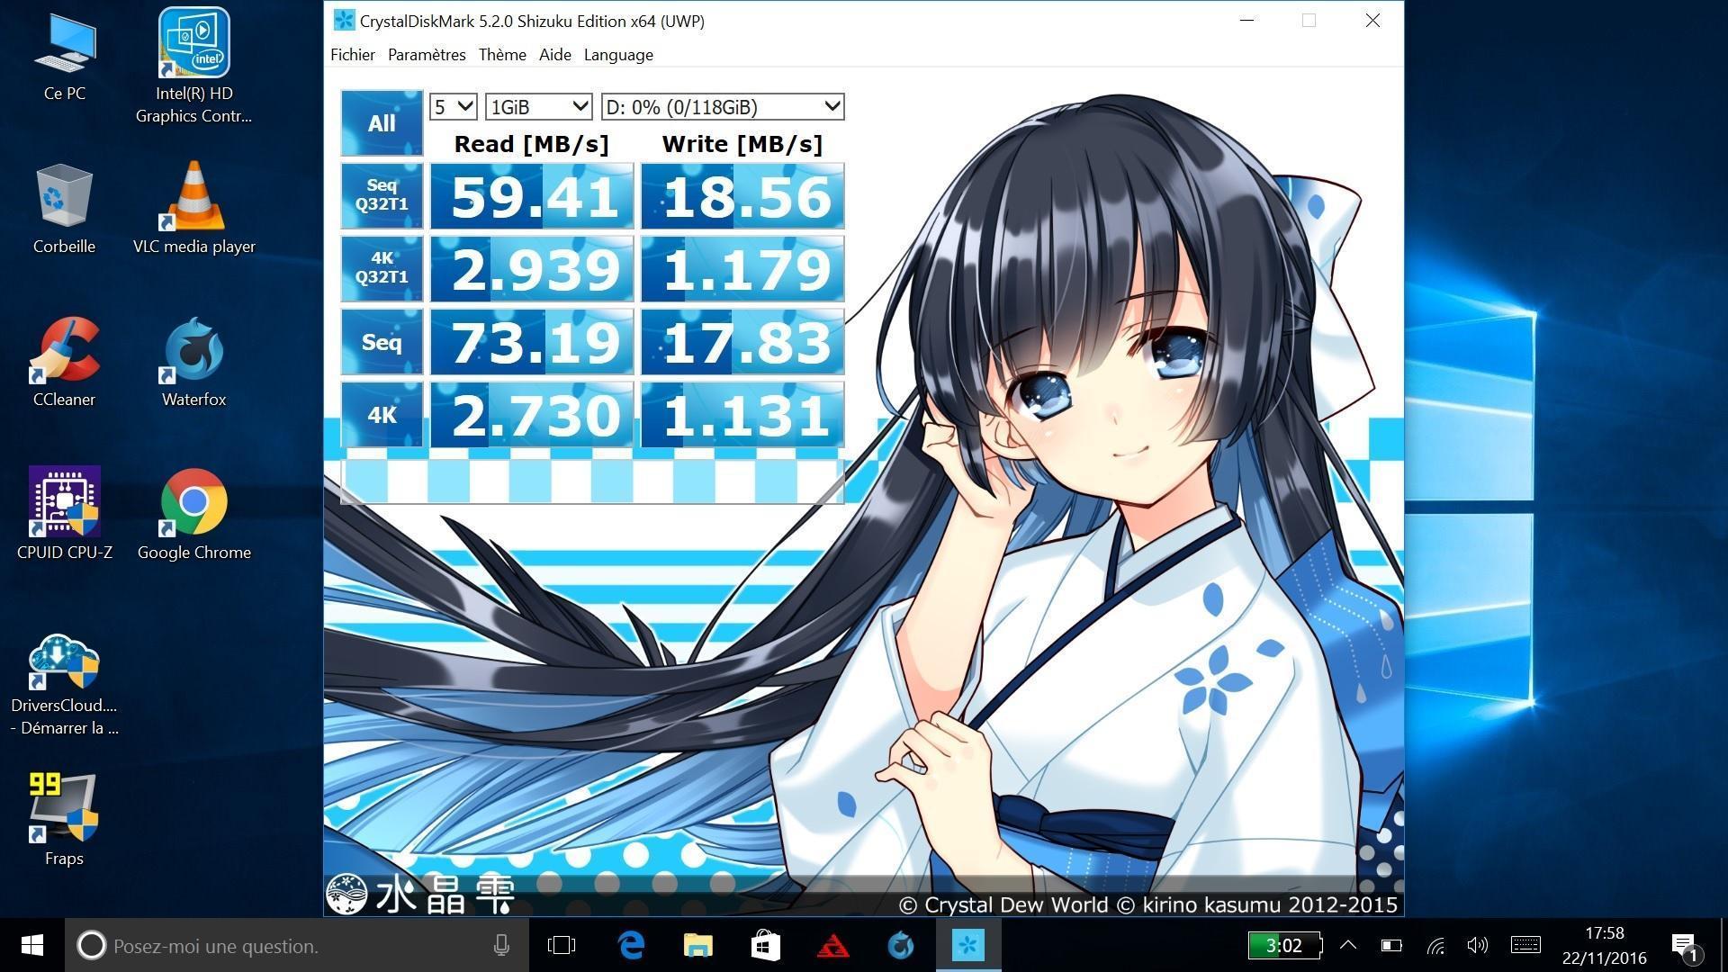Image resolution: width=1728 pixels, height=972 pixels.
Task: Click the File Explorer taskbar icon
Action: pos(698,945)
